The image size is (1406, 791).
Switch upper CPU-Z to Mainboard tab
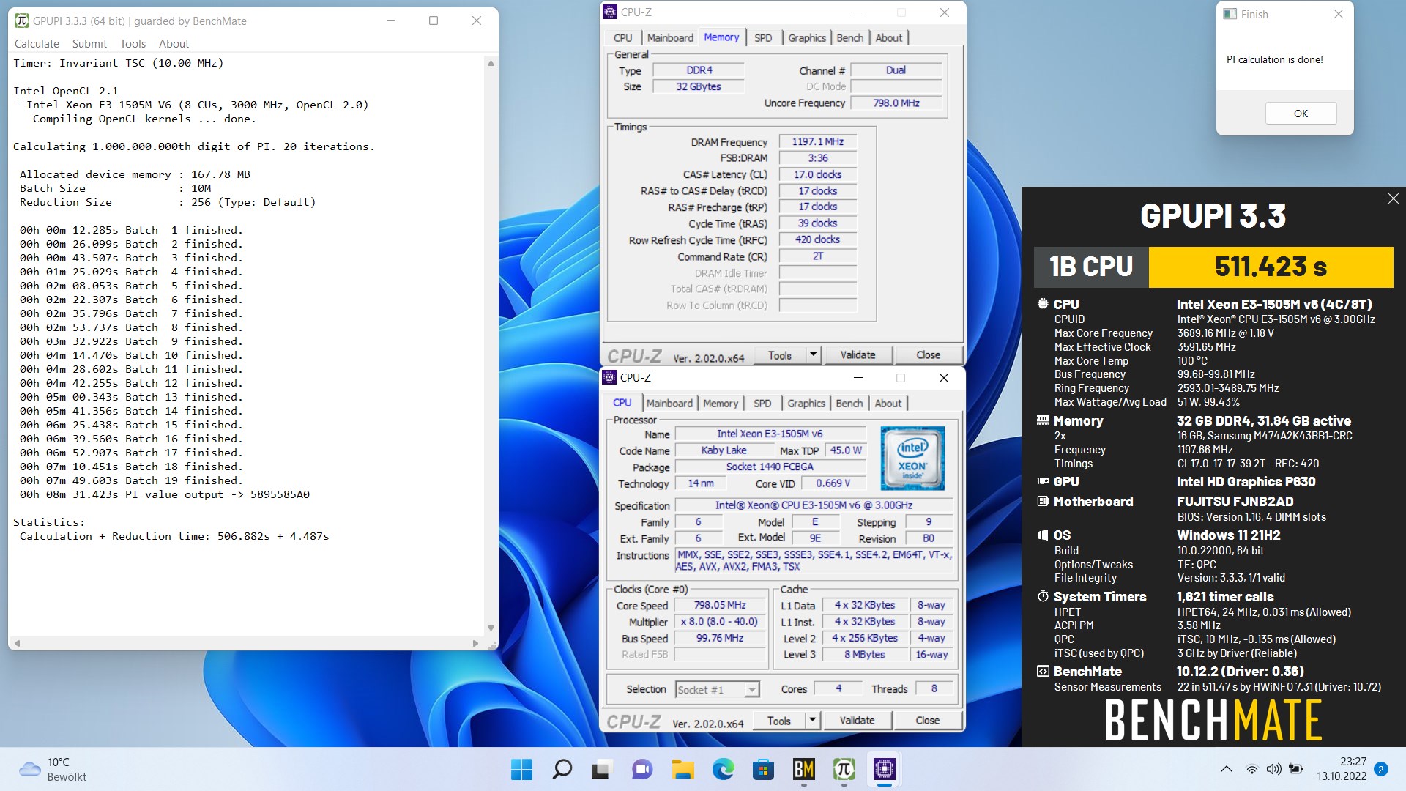(670, 37)
